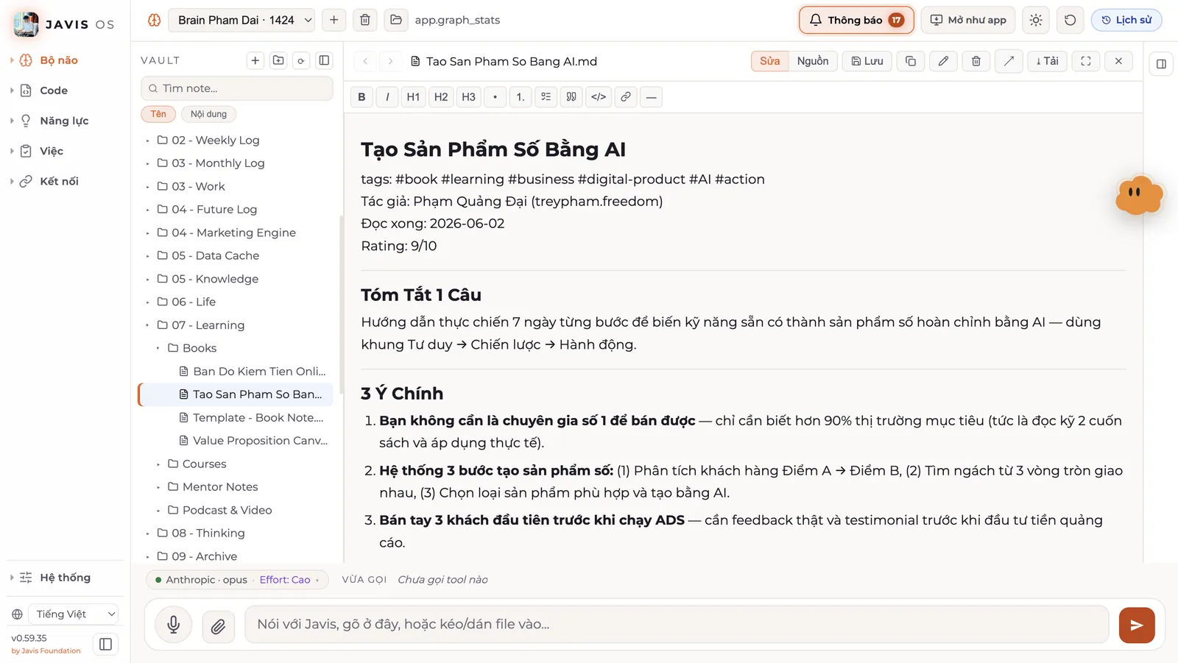Image resolution: width=1178 pixels, height=663 pixels.
Task: Apply italic formatting in the editor toolbar
Action: 387,96
